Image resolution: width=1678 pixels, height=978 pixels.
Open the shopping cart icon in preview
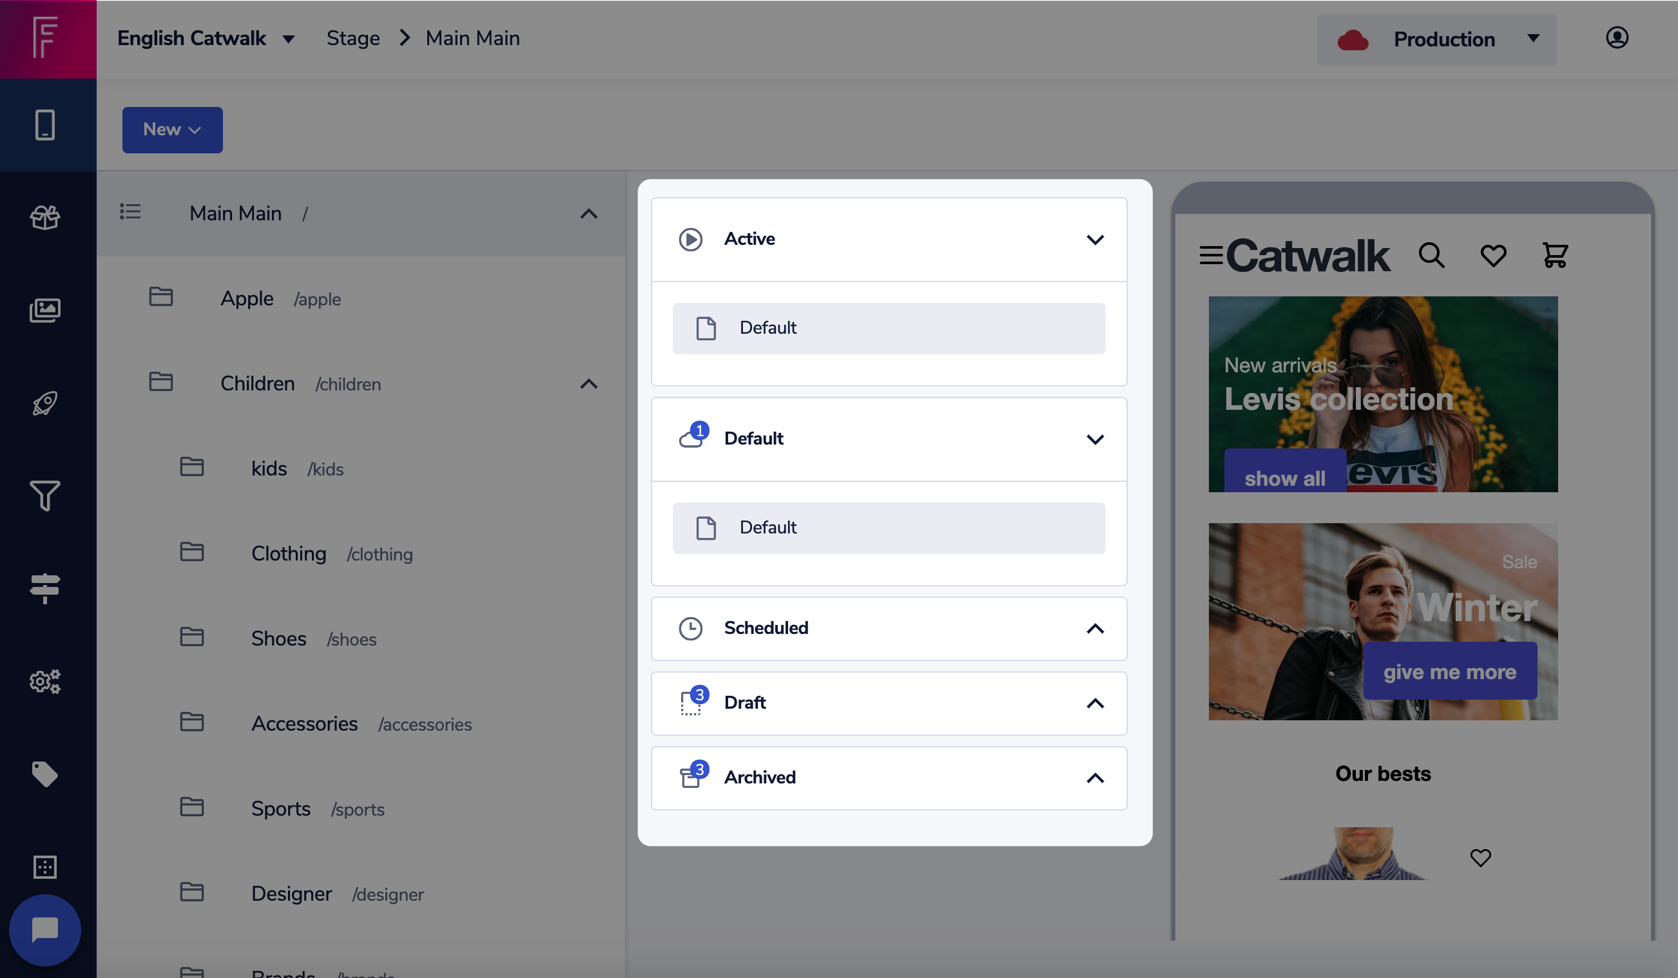(x=1555, y=256)
